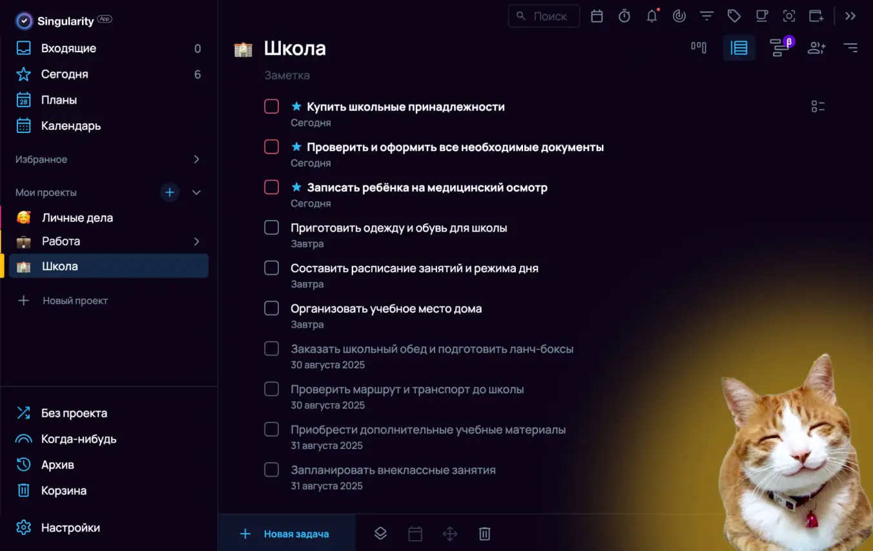Viewport: 873px width, 551px height.
Task: Check off Приготовить одежду и обувь для школы
Action: click(x=272, y=228)
